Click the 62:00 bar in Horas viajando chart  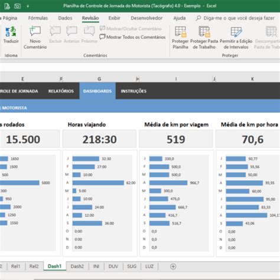[98, 183]
